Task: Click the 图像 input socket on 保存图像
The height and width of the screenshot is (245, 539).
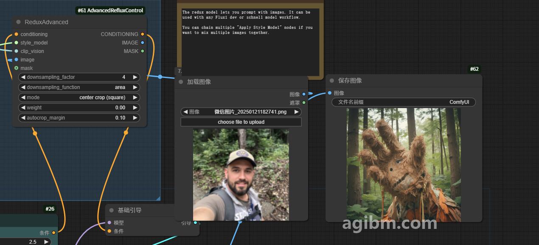Action: 330,93
